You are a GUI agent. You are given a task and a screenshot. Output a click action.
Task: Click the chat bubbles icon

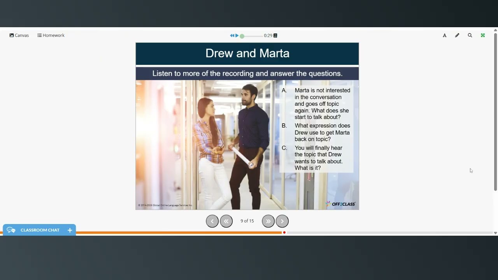pyautogui.click(x=11, y=230)
